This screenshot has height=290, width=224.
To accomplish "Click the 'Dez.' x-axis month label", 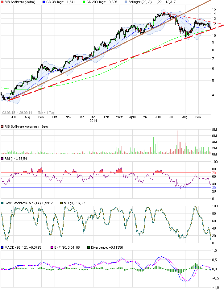I will (82, 117).
